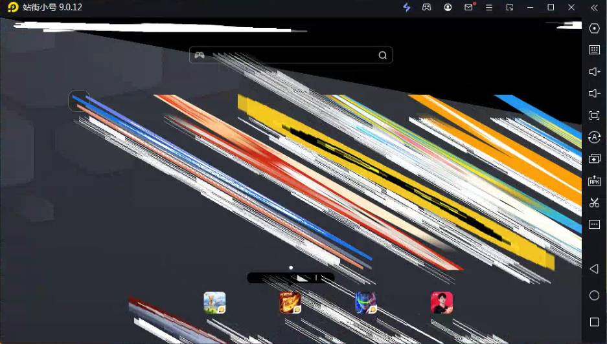
Task: Expand more tools via three-dot sidebar button
Action: coord(594,224)
